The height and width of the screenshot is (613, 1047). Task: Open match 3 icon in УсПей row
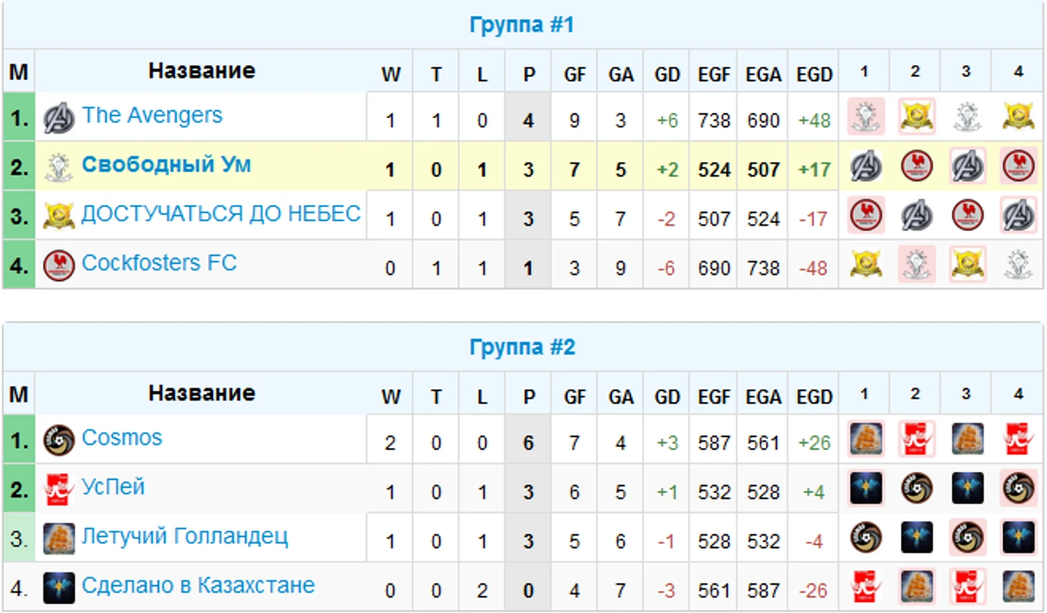point(967,488)
